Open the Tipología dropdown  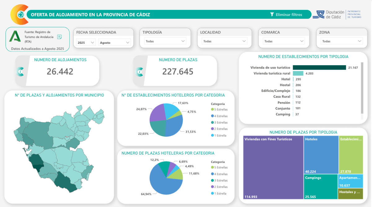click(165, 41)
